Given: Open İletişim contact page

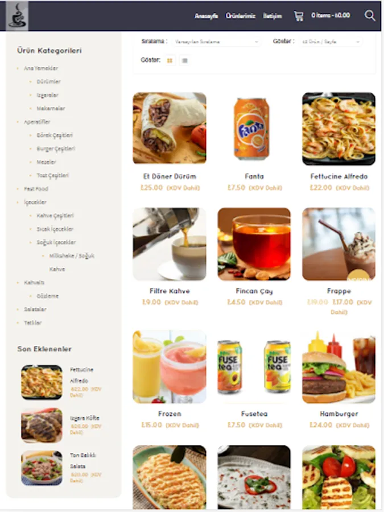Looking at the screenshot, I should (272, 16).
